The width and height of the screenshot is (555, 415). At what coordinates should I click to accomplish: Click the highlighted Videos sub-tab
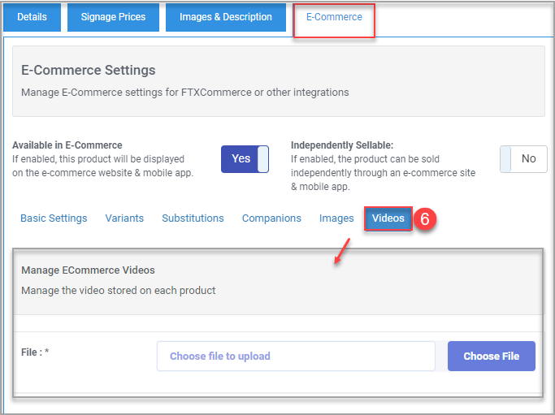point(388,218)
